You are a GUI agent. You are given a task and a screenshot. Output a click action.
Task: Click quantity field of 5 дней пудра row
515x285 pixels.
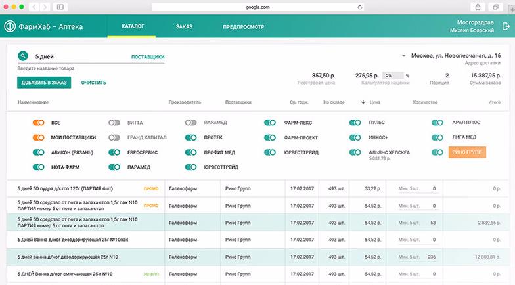click(418, 189)
